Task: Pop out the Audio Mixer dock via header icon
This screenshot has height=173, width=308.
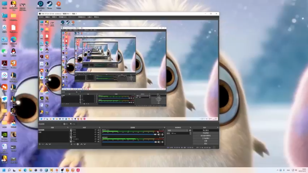Action: tap(164, 128)
